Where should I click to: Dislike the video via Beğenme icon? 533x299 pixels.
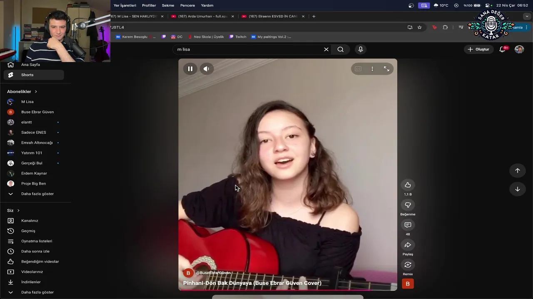point(408,205)
